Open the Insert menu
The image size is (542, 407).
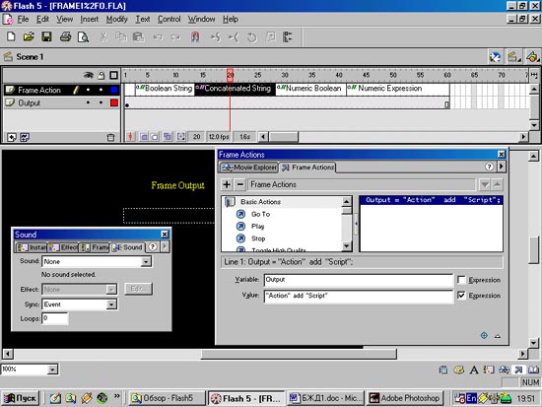coord(89,19)
